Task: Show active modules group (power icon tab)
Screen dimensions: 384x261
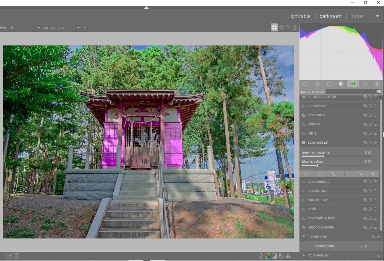Action: pyautogui.click(x=305, y=84)
